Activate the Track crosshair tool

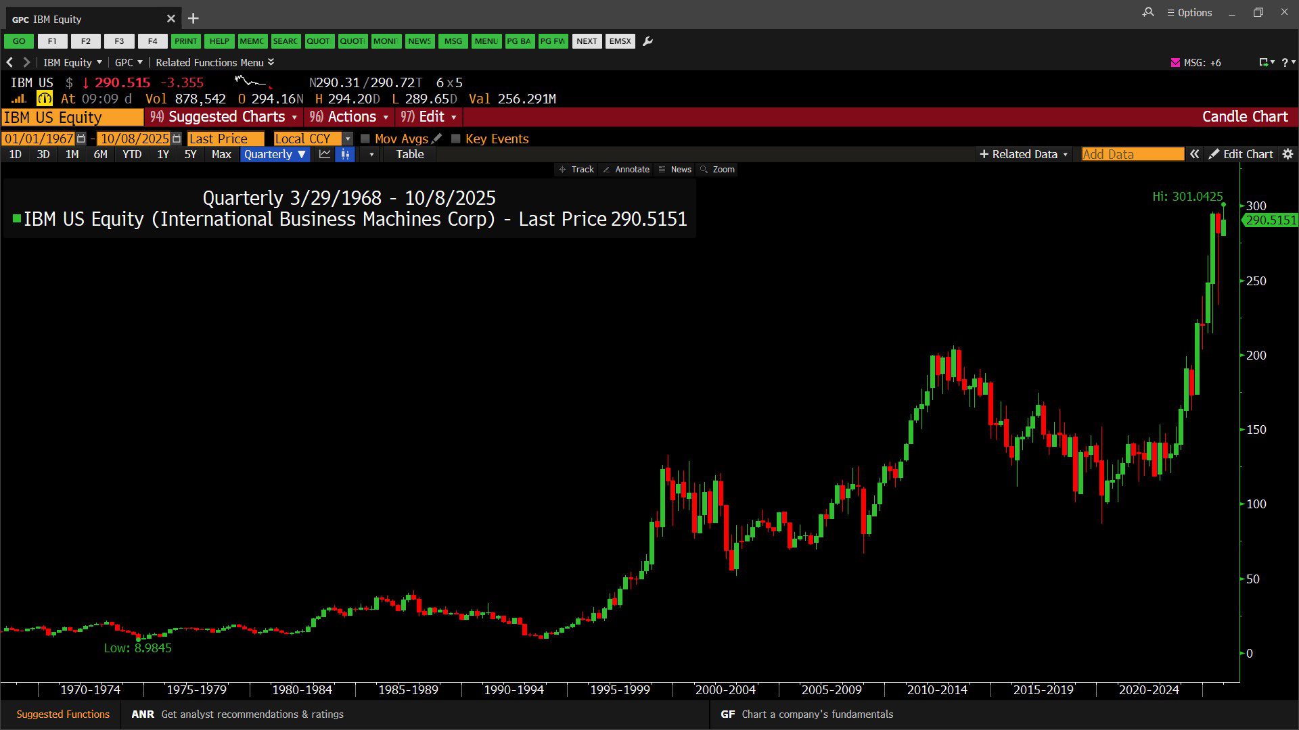576,169
